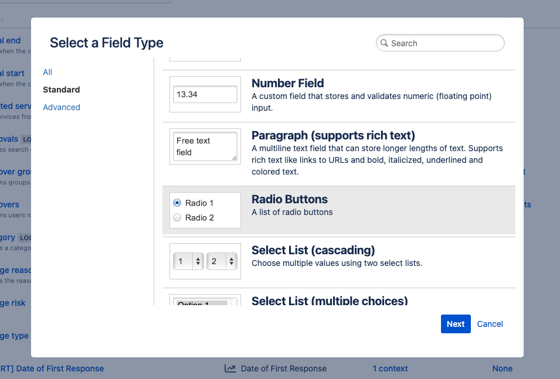This screenshot has height=379, width=560.
Task: Click the Next button's blue icon area
Action: (x=456, y=324)
